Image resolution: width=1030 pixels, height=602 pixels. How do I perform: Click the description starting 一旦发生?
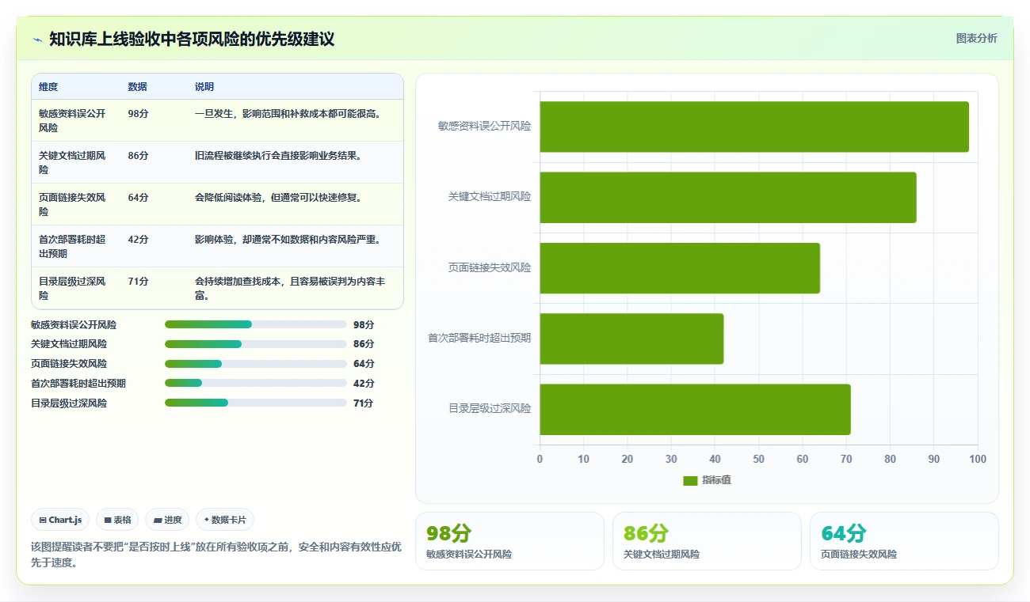tap(289, 113)
